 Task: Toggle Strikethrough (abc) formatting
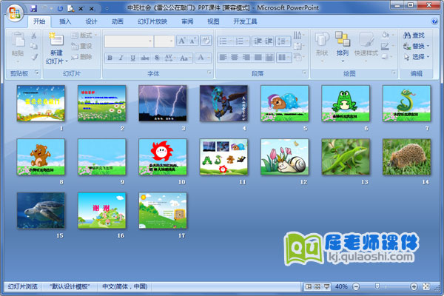pyautogui.click(x=145, y=58)
